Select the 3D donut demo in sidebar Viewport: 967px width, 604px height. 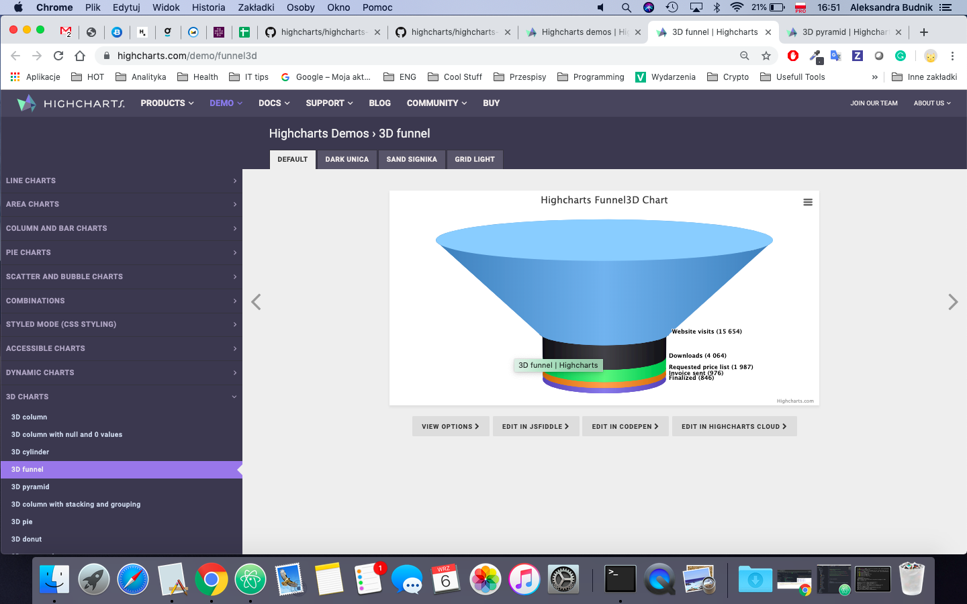pos(121,540)
